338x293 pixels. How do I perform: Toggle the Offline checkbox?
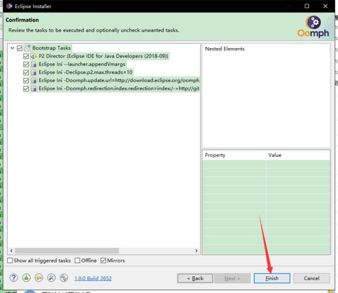click(77, 261)
